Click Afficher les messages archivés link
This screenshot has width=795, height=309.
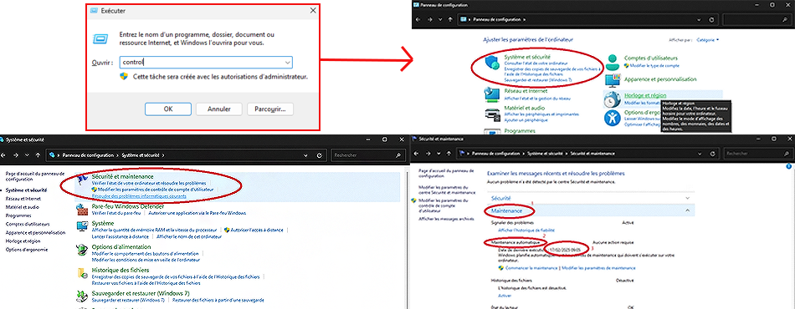446,219
